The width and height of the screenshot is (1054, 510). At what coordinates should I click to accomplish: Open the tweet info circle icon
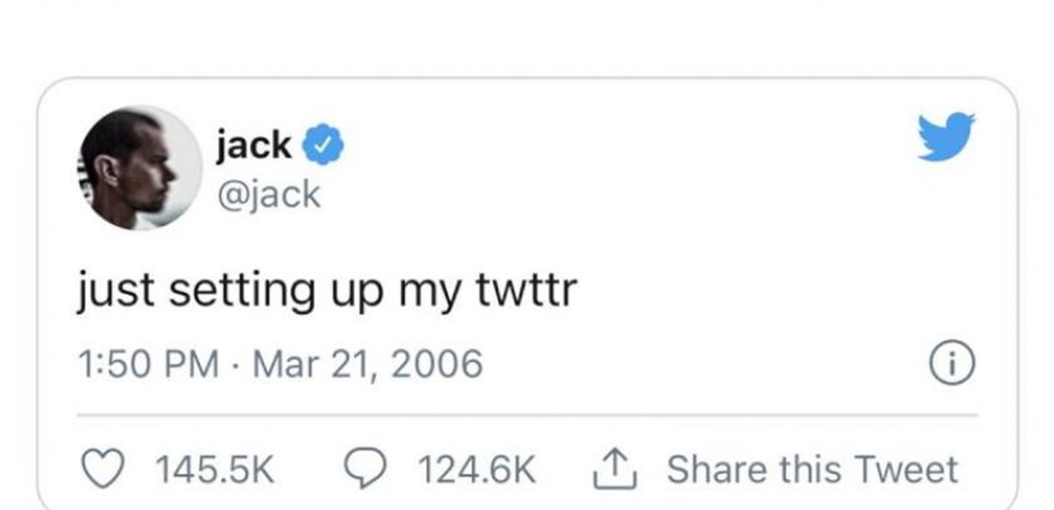pos(952,364)
